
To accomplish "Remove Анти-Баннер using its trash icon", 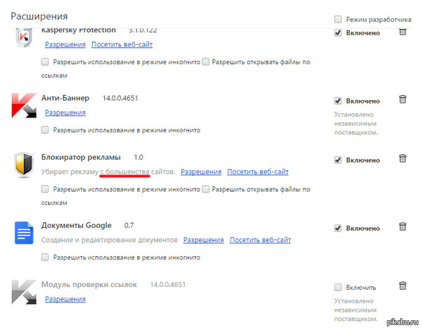I will click(402, 99).
